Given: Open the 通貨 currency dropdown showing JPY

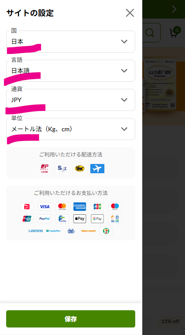Looking at the screenshot, I should [70, 100].
